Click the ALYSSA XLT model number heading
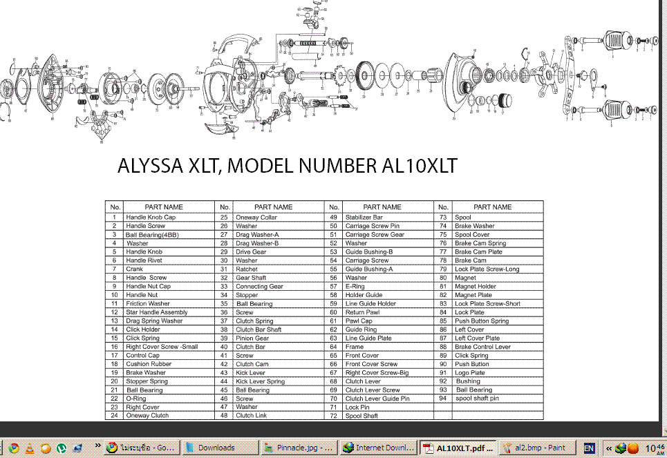The image size is (667, 458). [x=287, y=166]
